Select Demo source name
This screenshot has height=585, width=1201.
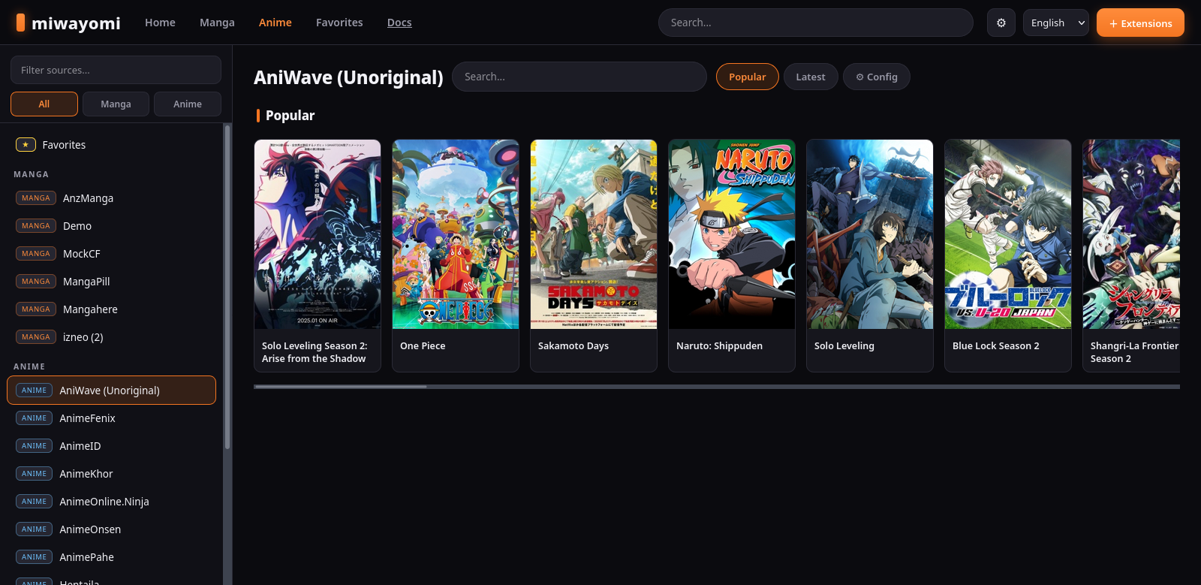coord(77,226)
